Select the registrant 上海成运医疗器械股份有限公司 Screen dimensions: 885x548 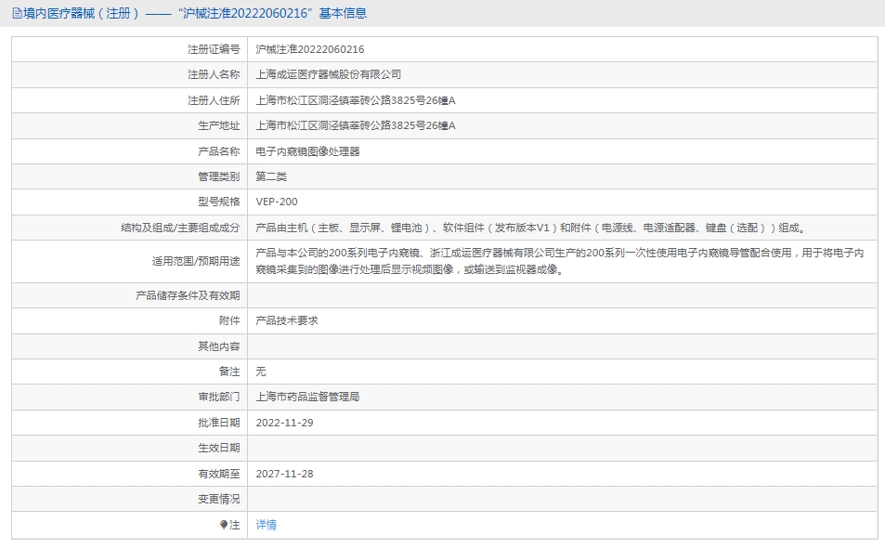click(x=329, y=74)
